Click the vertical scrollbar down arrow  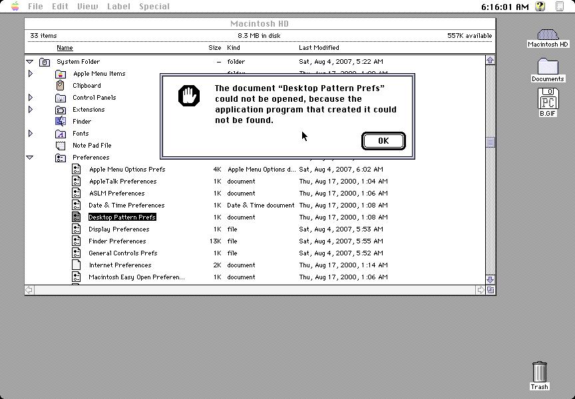coord(490,281)
